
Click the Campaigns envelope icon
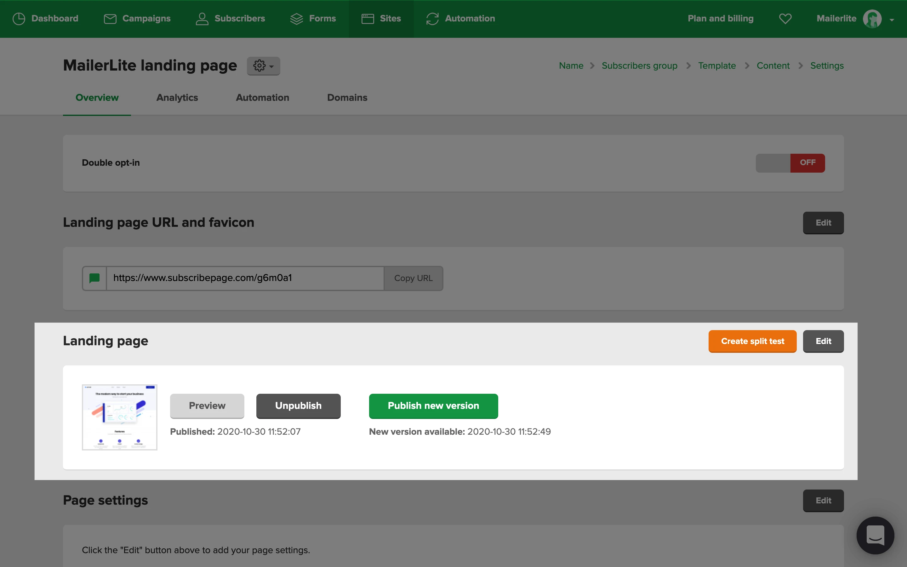click(x=110, y=19)
